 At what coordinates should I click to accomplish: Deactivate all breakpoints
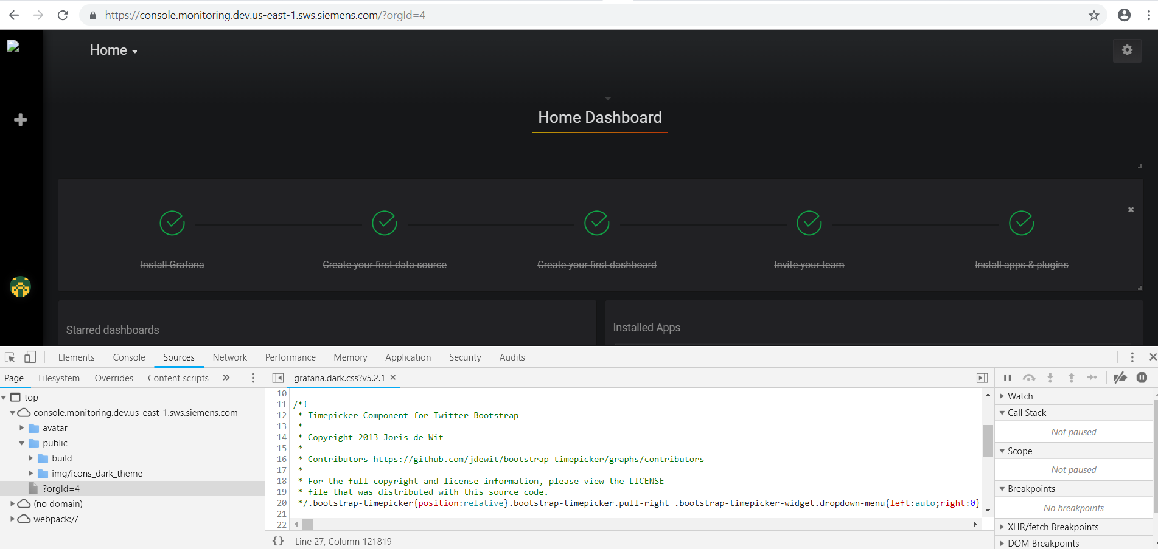(1120, 378)
